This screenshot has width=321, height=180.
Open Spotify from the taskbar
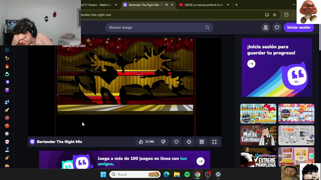187,174
